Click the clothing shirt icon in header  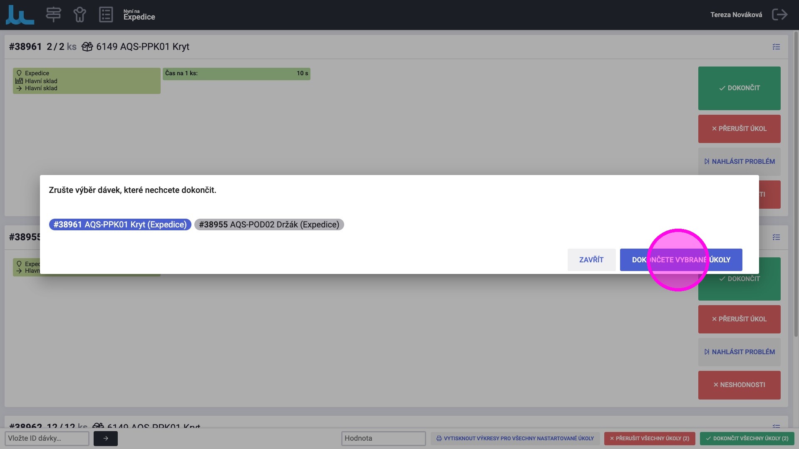point(79,15)
